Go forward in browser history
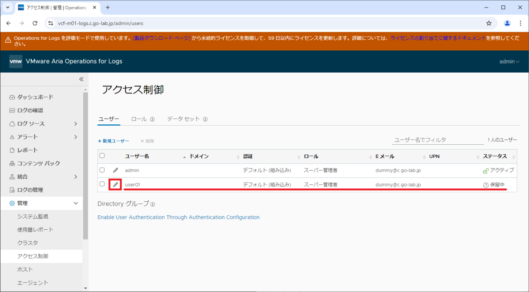 (22, 23)
